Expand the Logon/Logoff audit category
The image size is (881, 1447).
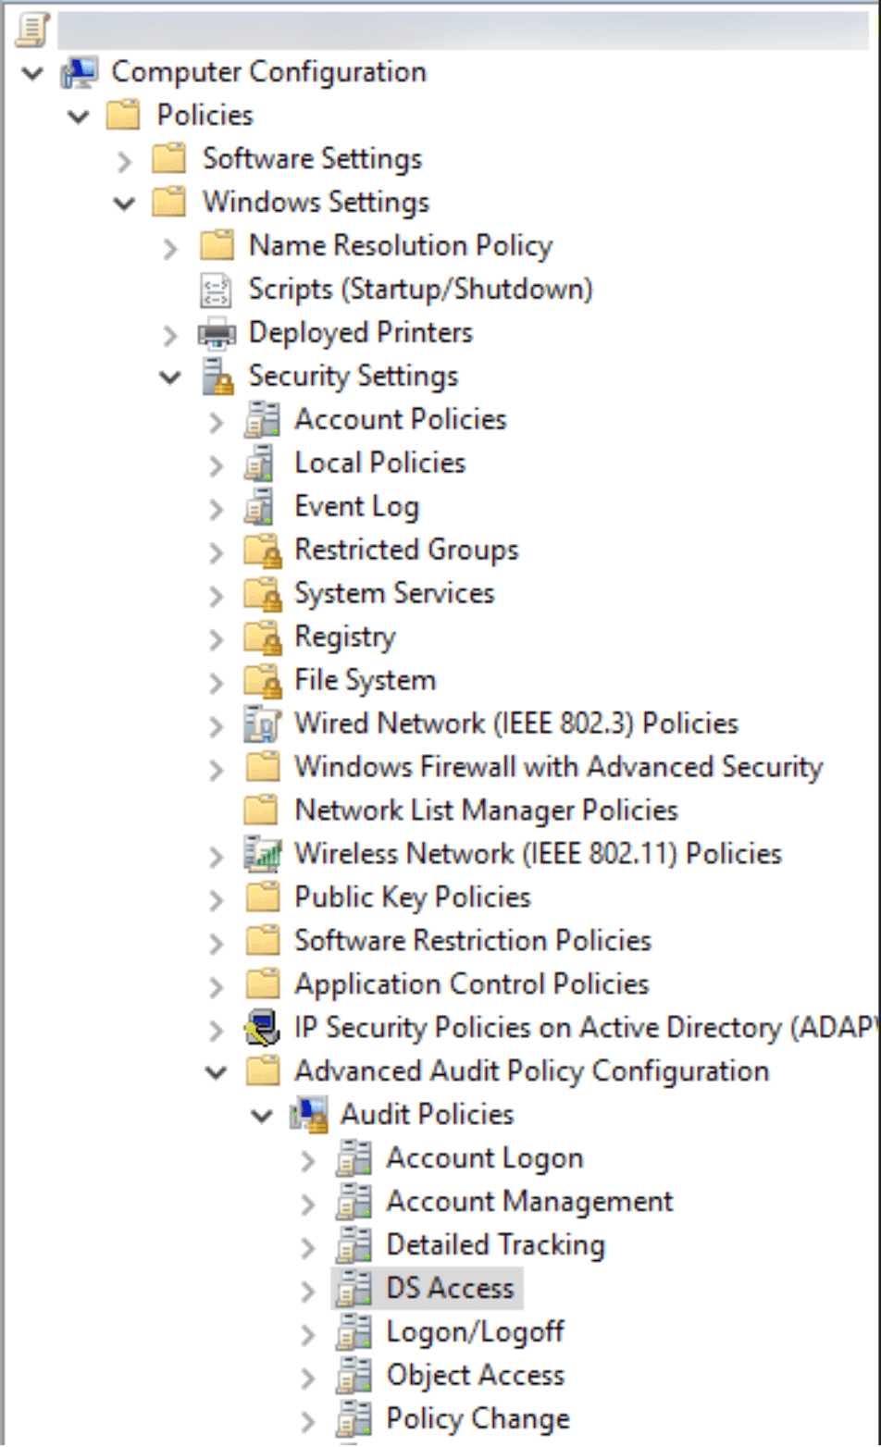[308, 1334]
